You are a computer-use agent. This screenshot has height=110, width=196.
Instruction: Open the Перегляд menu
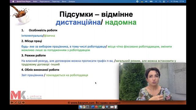(x=56, y=2)
